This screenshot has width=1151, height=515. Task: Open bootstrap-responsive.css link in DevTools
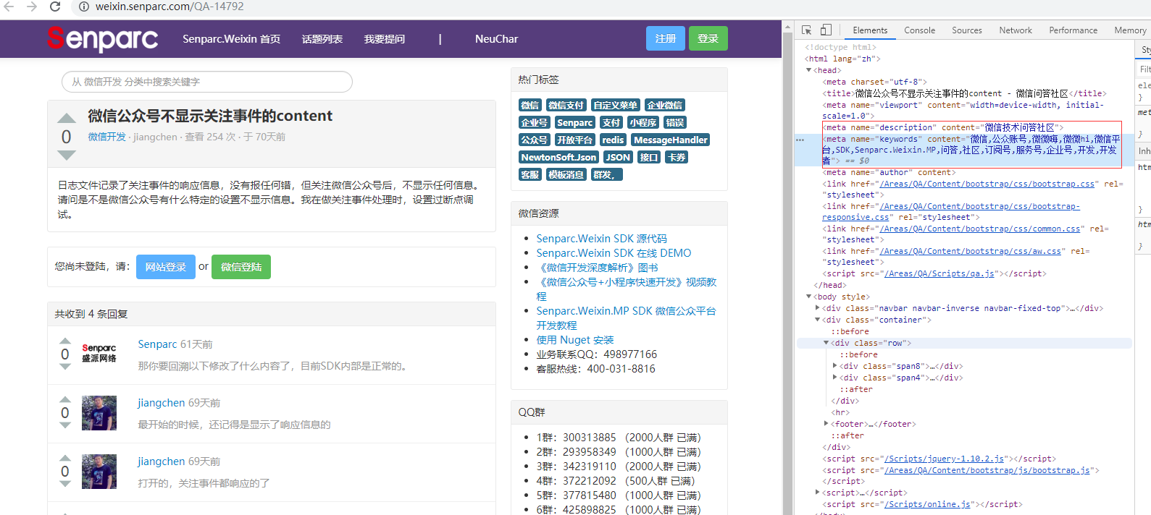click(x=951, y=211)
